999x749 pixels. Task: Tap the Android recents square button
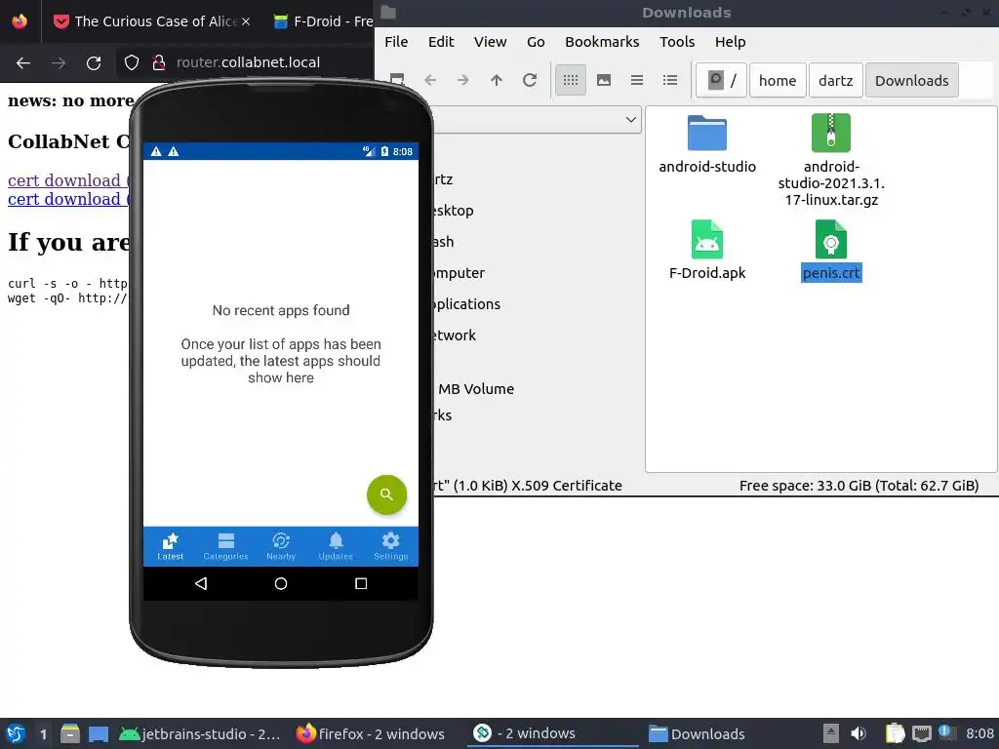pyautogui.click(x=361, y=583)
